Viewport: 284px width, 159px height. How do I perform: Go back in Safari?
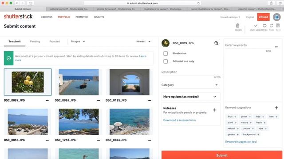click(x=17, y=3)
